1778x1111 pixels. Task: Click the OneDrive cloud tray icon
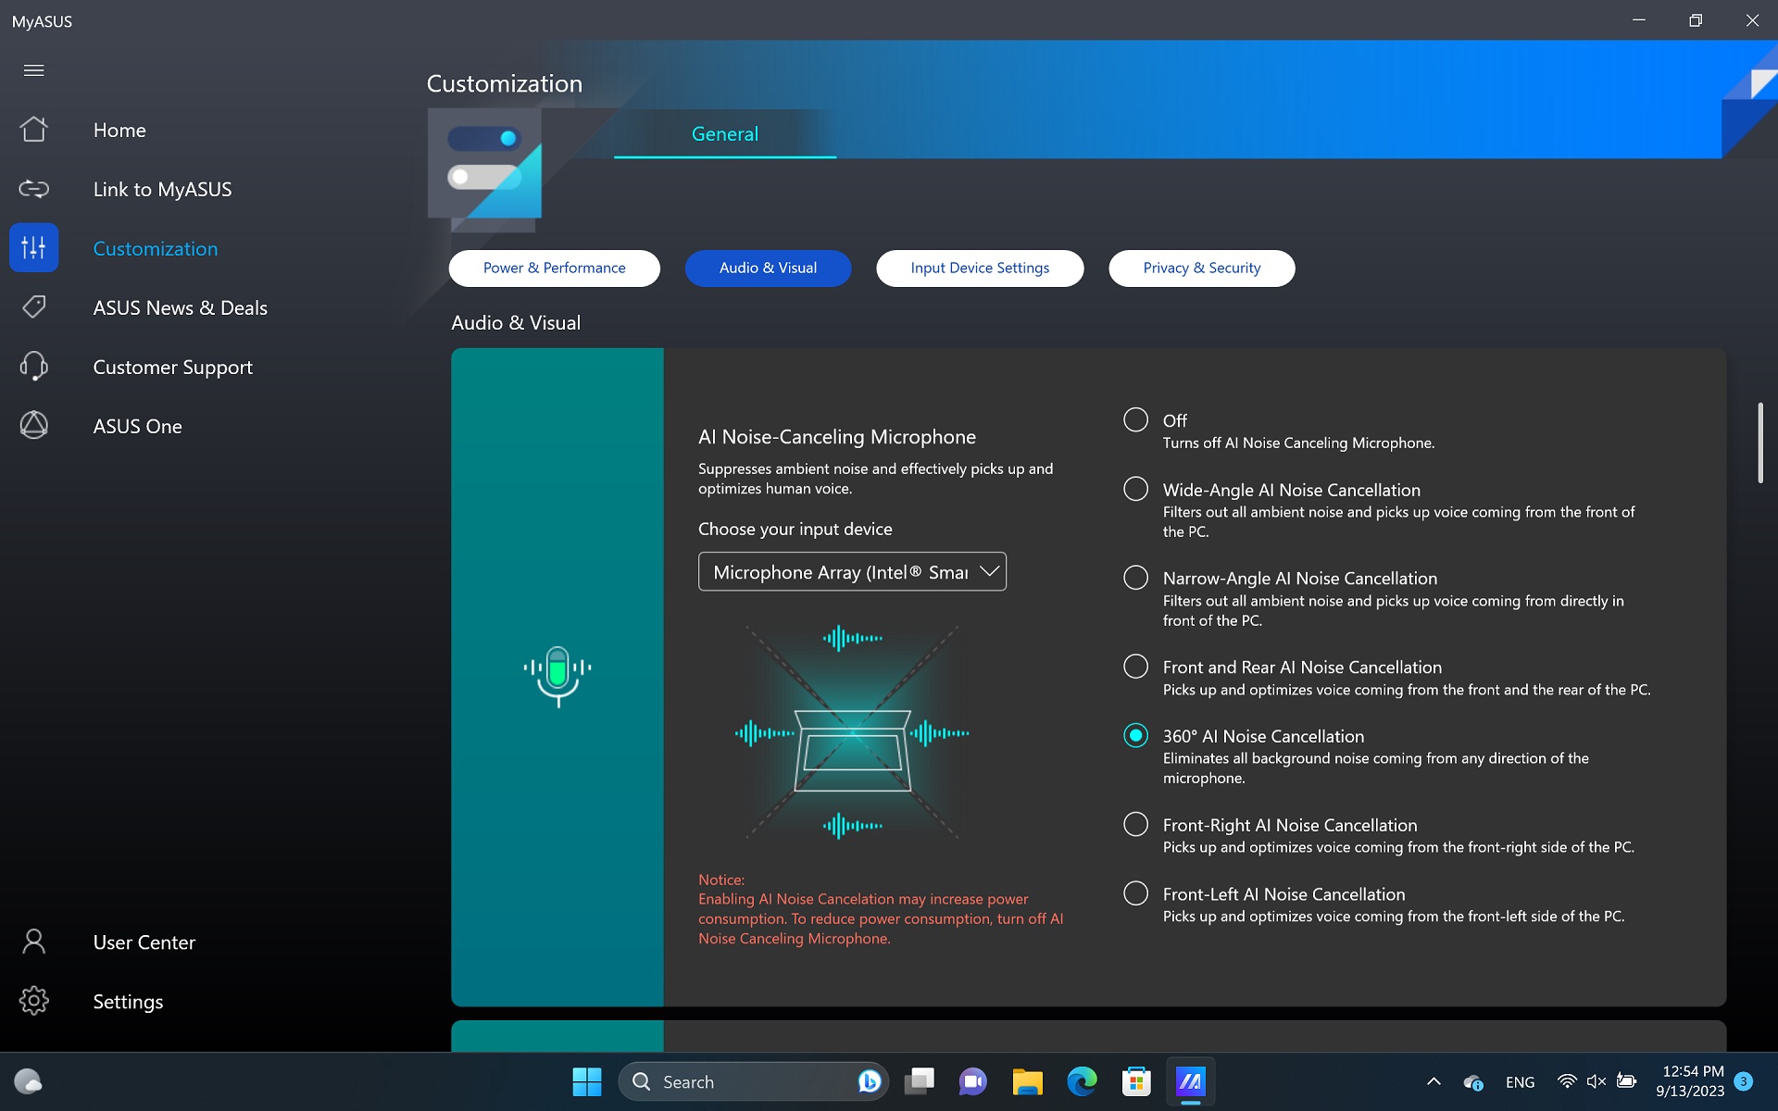[1472, 1081]
